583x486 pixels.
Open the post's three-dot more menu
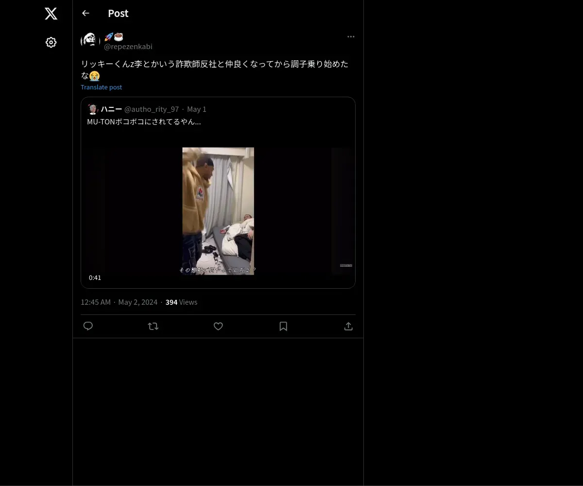pos(351,36)
